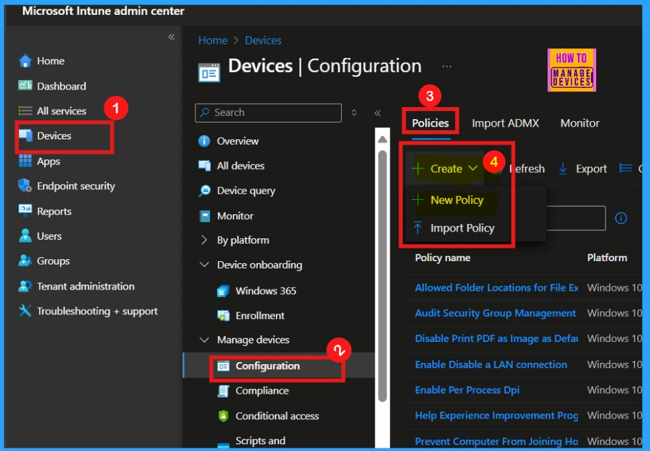The width and height of the screenshot is (650, 451).
Task: Click the All devices icon
Action: [x=205, y=166]
